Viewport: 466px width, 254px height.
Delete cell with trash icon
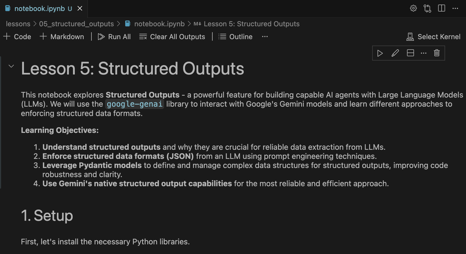click(x=437, y=53)
